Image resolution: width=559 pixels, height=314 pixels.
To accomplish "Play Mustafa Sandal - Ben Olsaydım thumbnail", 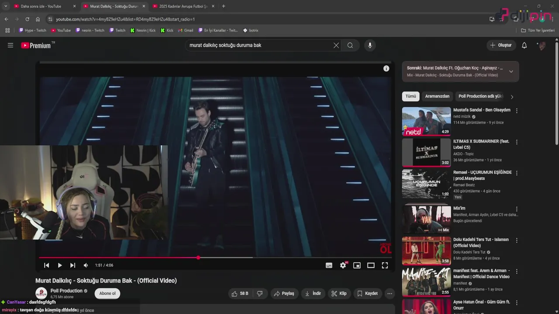I will click(x=426, y=121).
